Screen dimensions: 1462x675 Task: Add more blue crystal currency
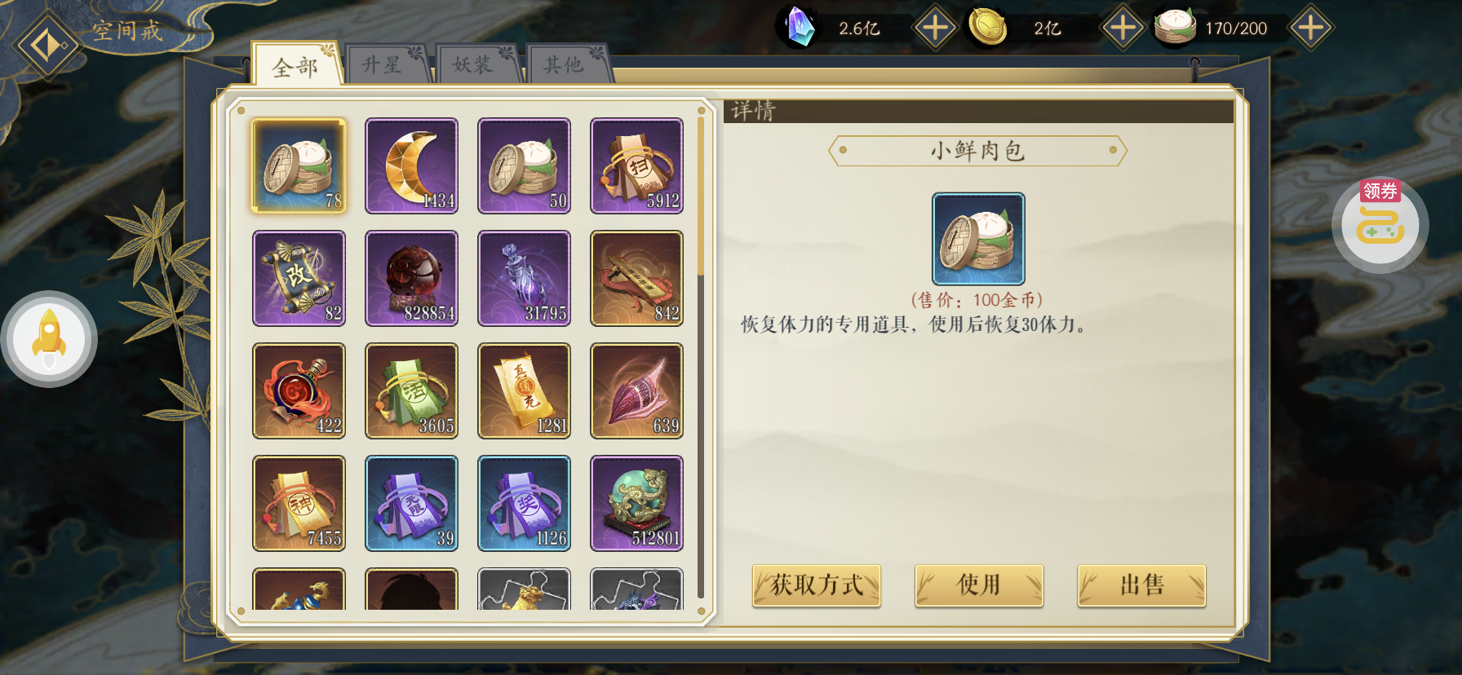pos(935,28)
